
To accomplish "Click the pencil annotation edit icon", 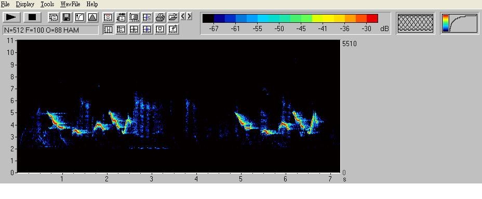I will tap(173, 30).
